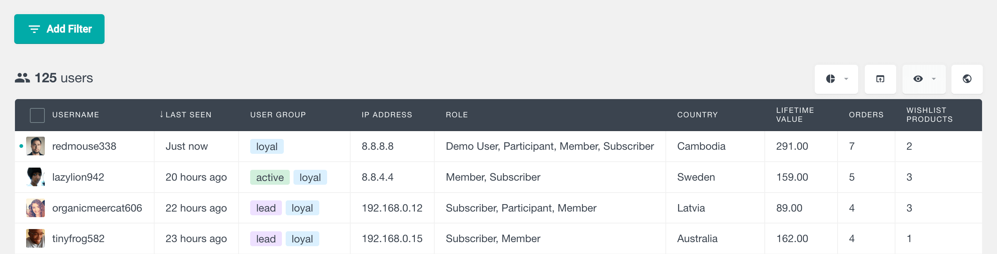Click redmouse338's avatar picture

pyautogui.click(x=35, y=146)
